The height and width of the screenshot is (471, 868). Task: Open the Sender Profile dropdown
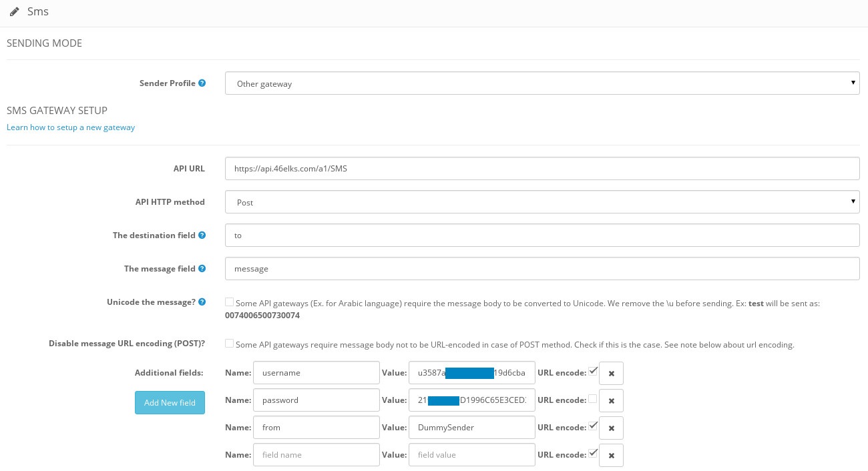coord(541,84)
